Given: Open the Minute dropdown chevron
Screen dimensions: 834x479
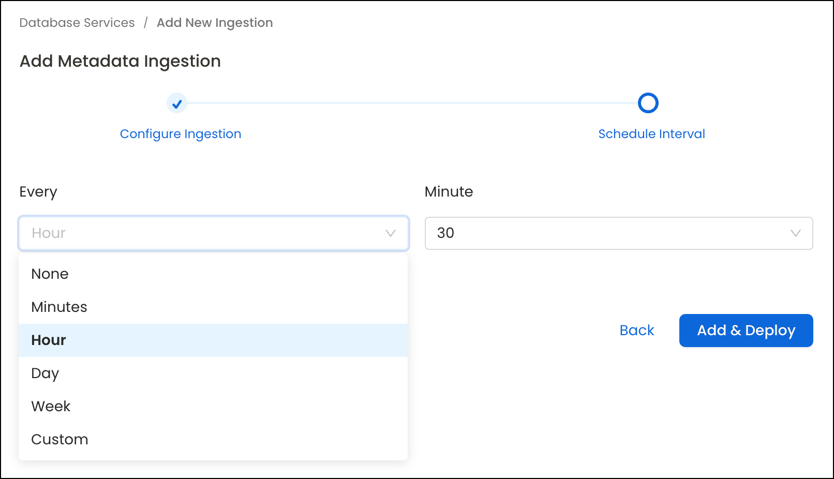Looking at the screenshot, I should (796, 233).
